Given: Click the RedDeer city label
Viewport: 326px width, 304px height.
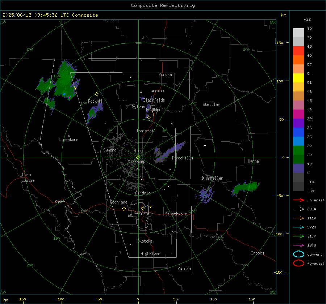Looking at the screenshot, I should coord(154,110).
